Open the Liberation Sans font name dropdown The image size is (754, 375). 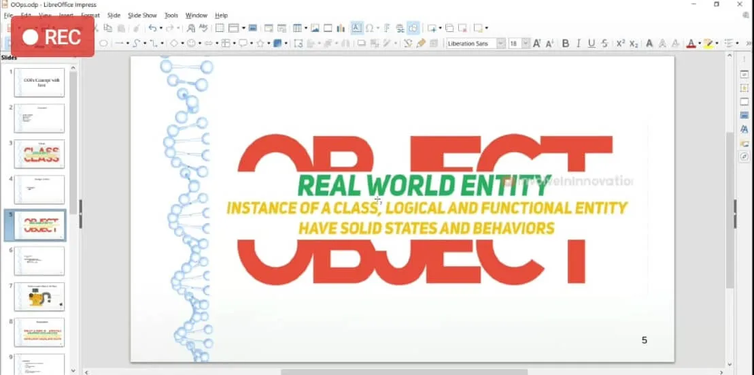501,44
